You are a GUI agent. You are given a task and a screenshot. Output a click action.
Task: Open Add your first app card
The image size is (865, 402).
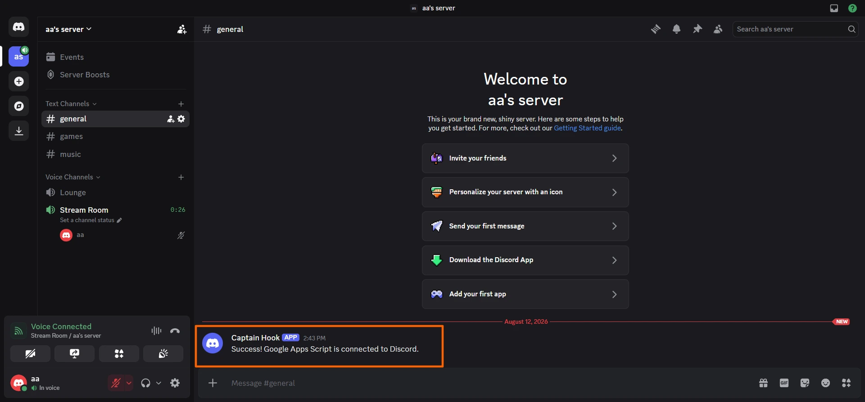(525, 294)
